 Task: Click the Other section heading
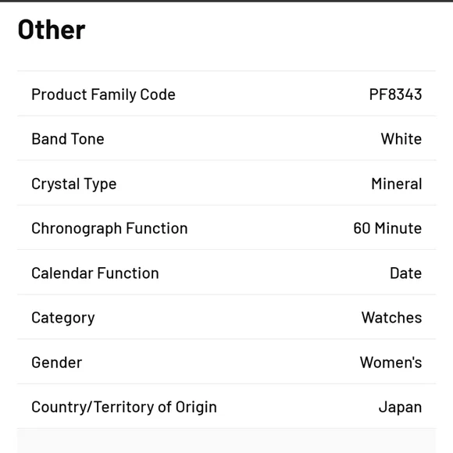coord(52,30)
